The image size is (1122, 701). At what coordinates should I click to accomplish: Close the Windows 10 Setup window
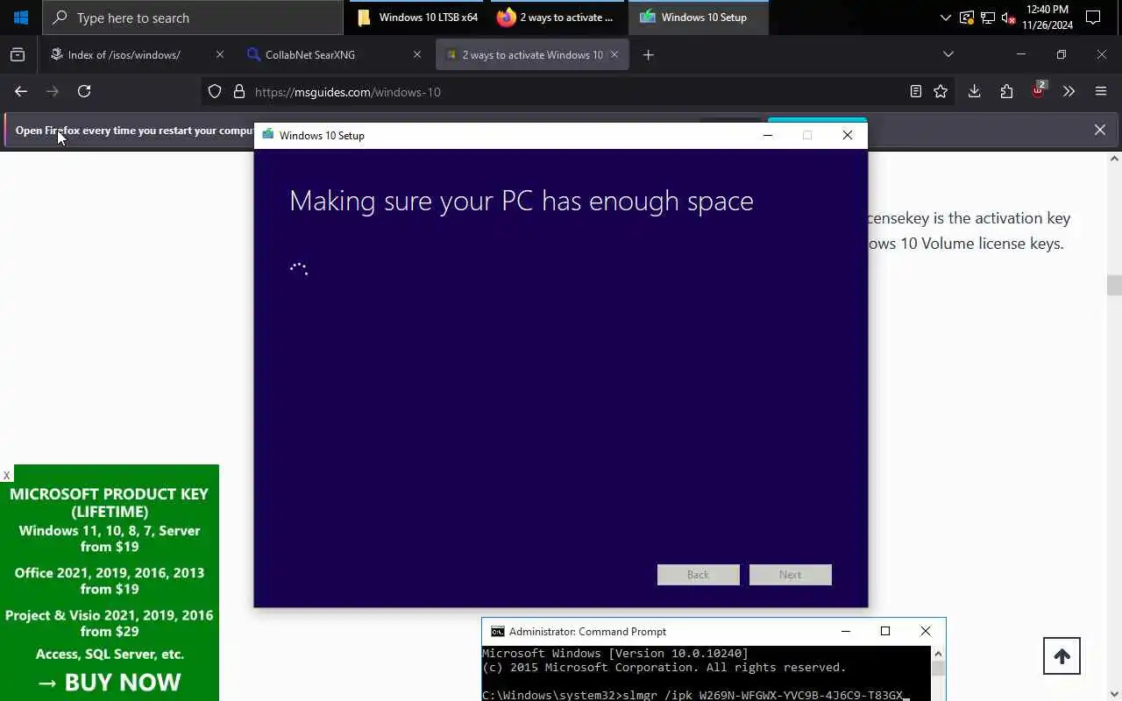pos(848,135)
